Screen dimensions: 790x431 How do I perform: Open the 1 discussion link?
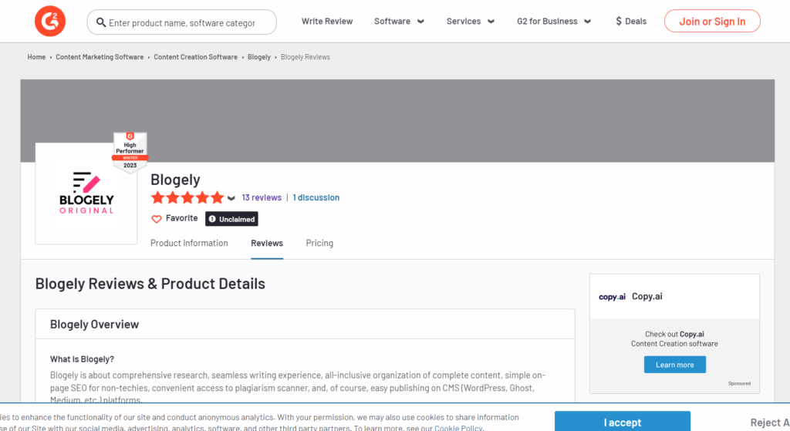[316, 197]
